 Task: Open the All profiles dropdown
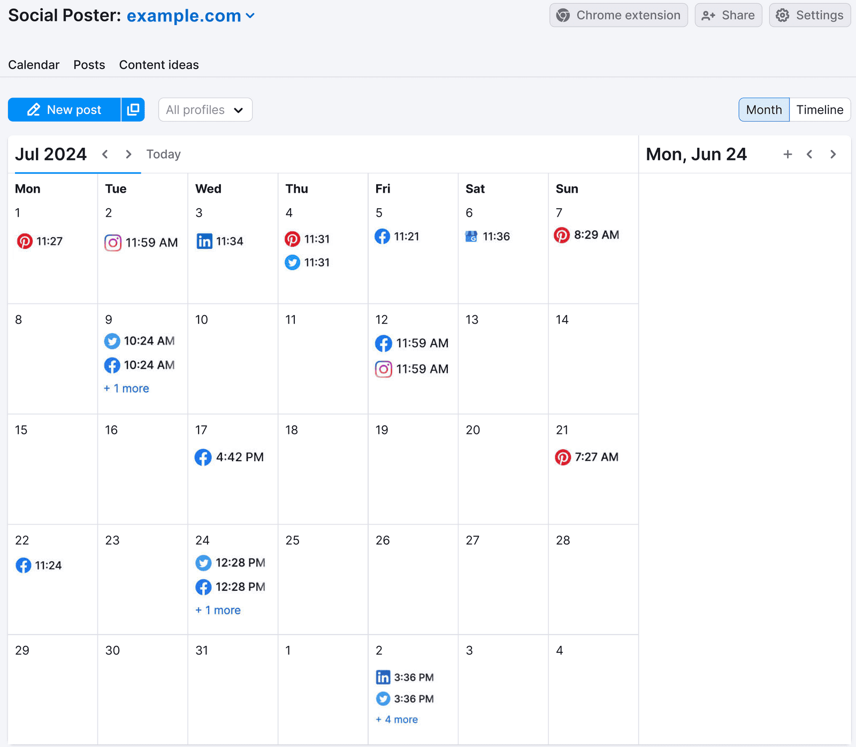point(205,110)
